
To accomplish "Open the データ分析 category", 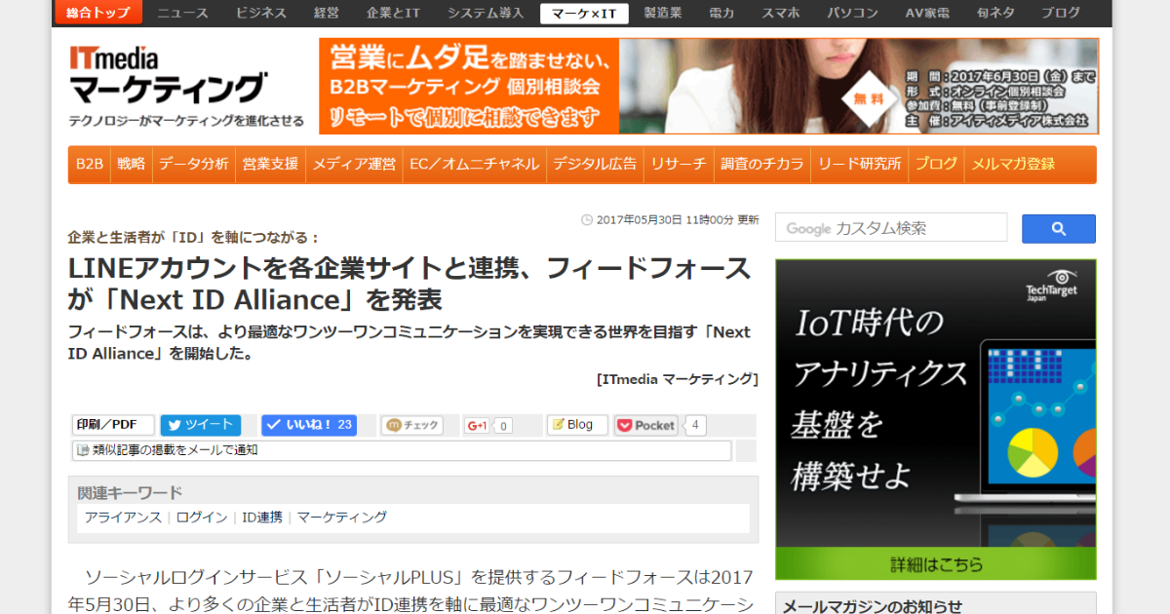I will 193,164.
